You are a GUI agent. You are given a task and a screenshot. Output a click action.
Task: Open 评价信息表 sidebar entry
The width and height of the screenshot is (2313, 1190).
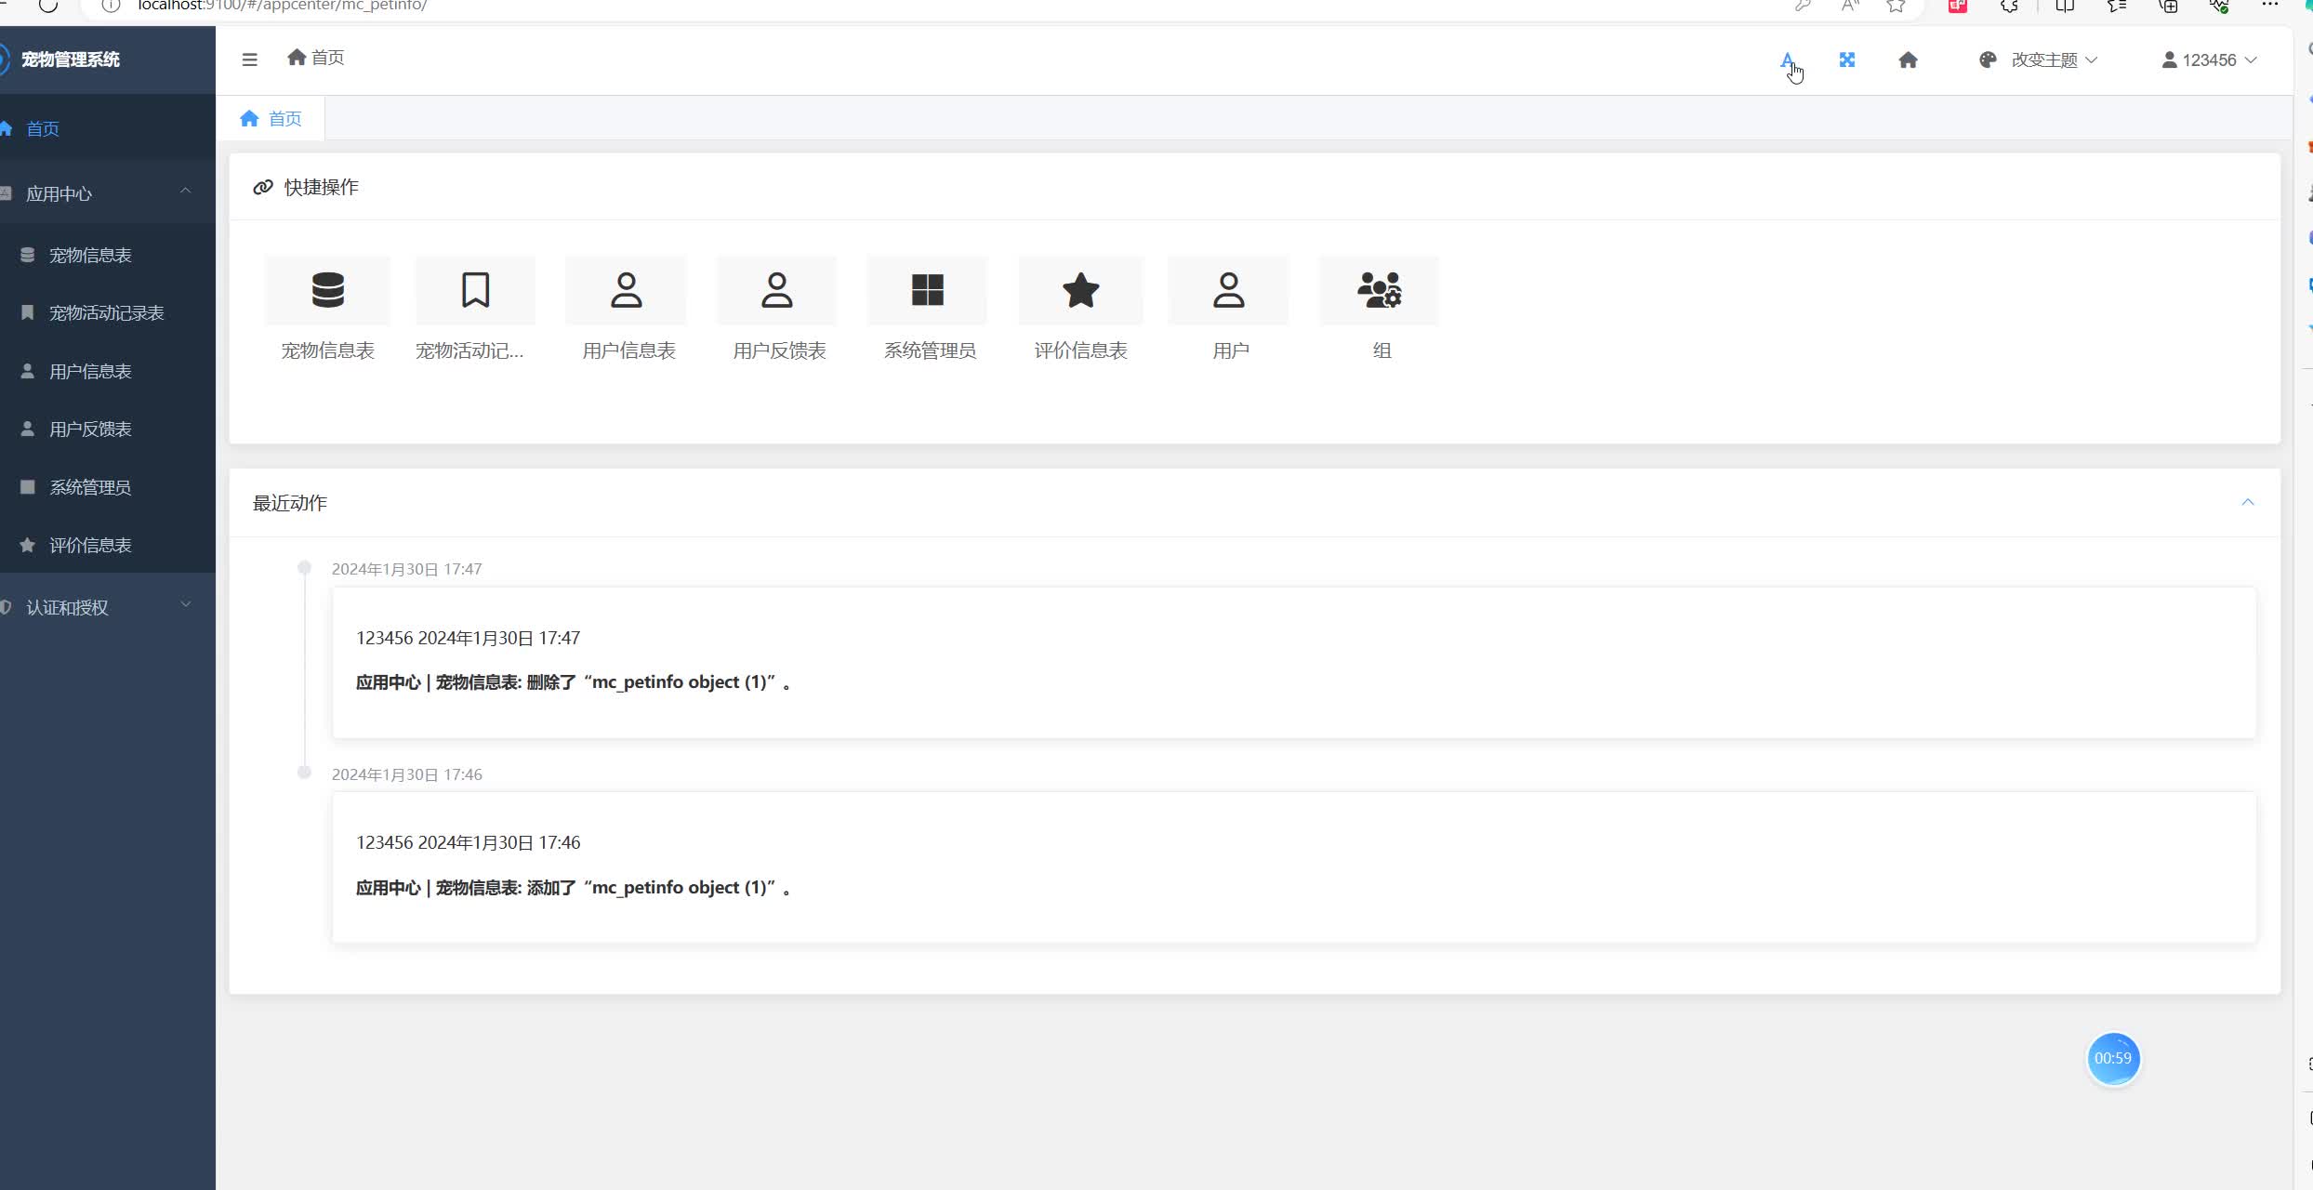click(90, 545)
